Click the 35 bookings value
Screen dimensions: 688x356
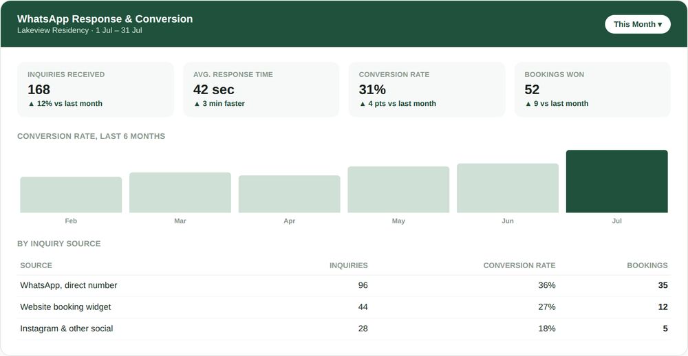(x=663, y=285)
